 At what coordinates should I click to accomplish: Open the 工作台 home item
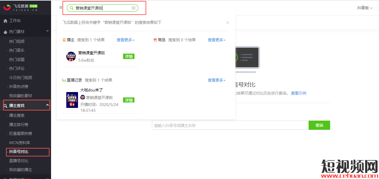coord(15,21)
